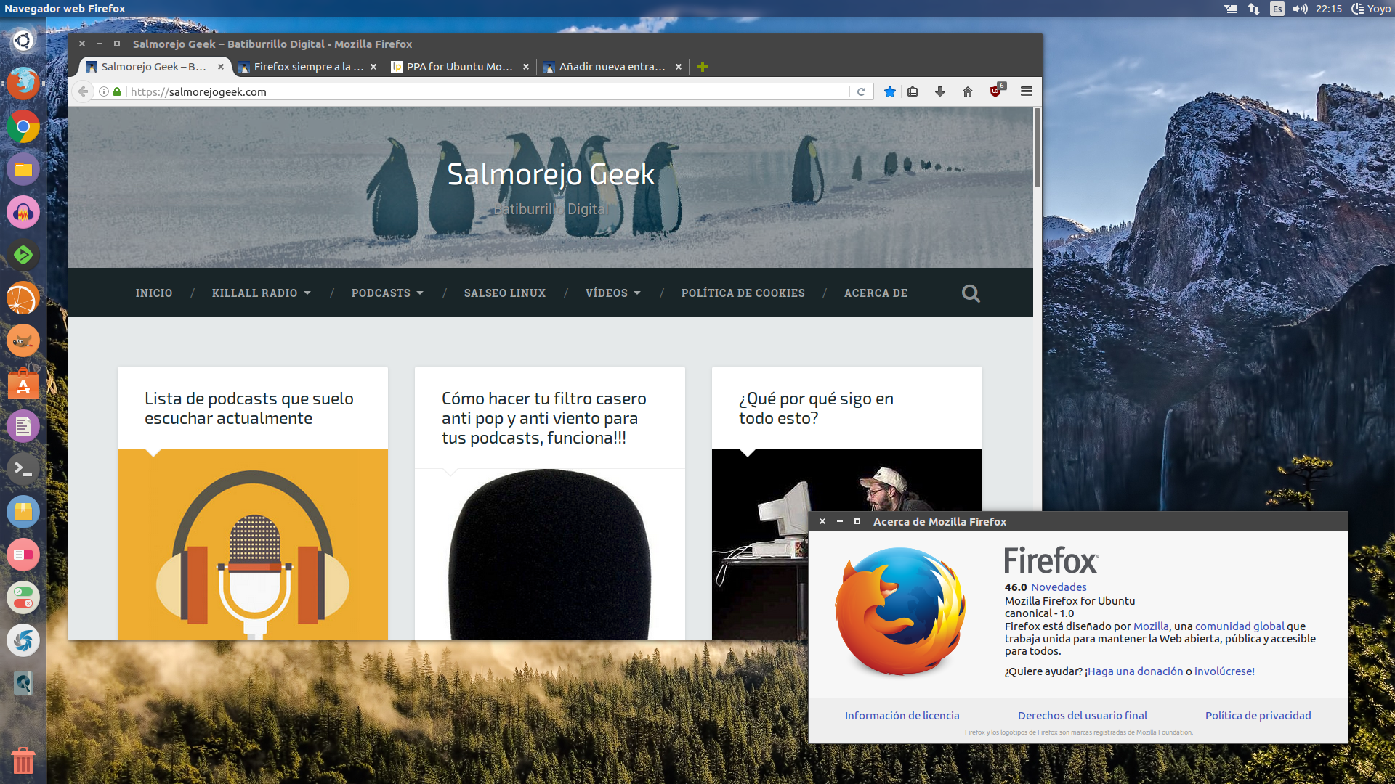The image size is (1395, 784).
Task: Open Novedades link in About dialog
Action: [1059, 587]
